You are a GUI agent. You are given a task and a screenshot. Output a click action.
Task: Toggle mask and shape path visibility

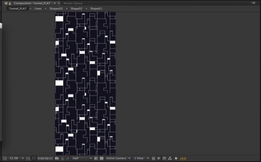[34, 158]
